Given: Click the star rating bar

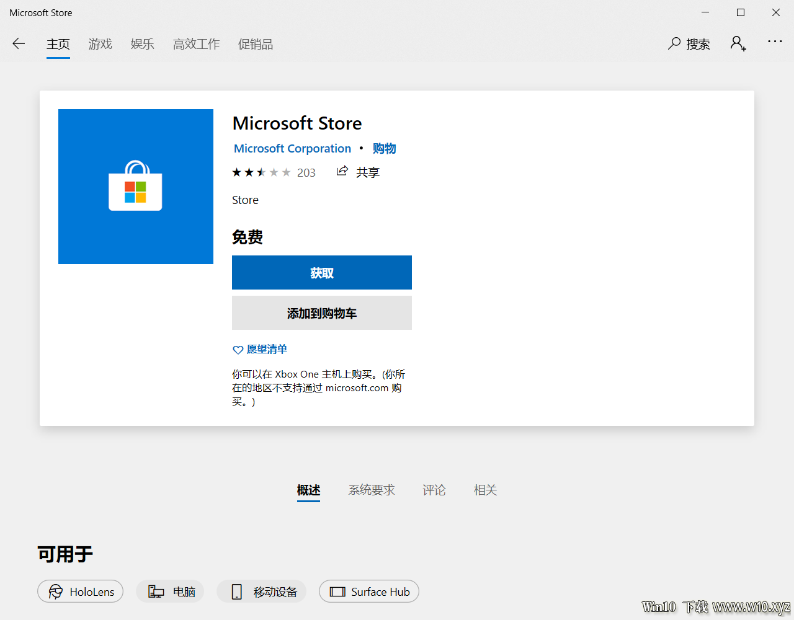Looking at the screenshot, I should coord(261,172).
